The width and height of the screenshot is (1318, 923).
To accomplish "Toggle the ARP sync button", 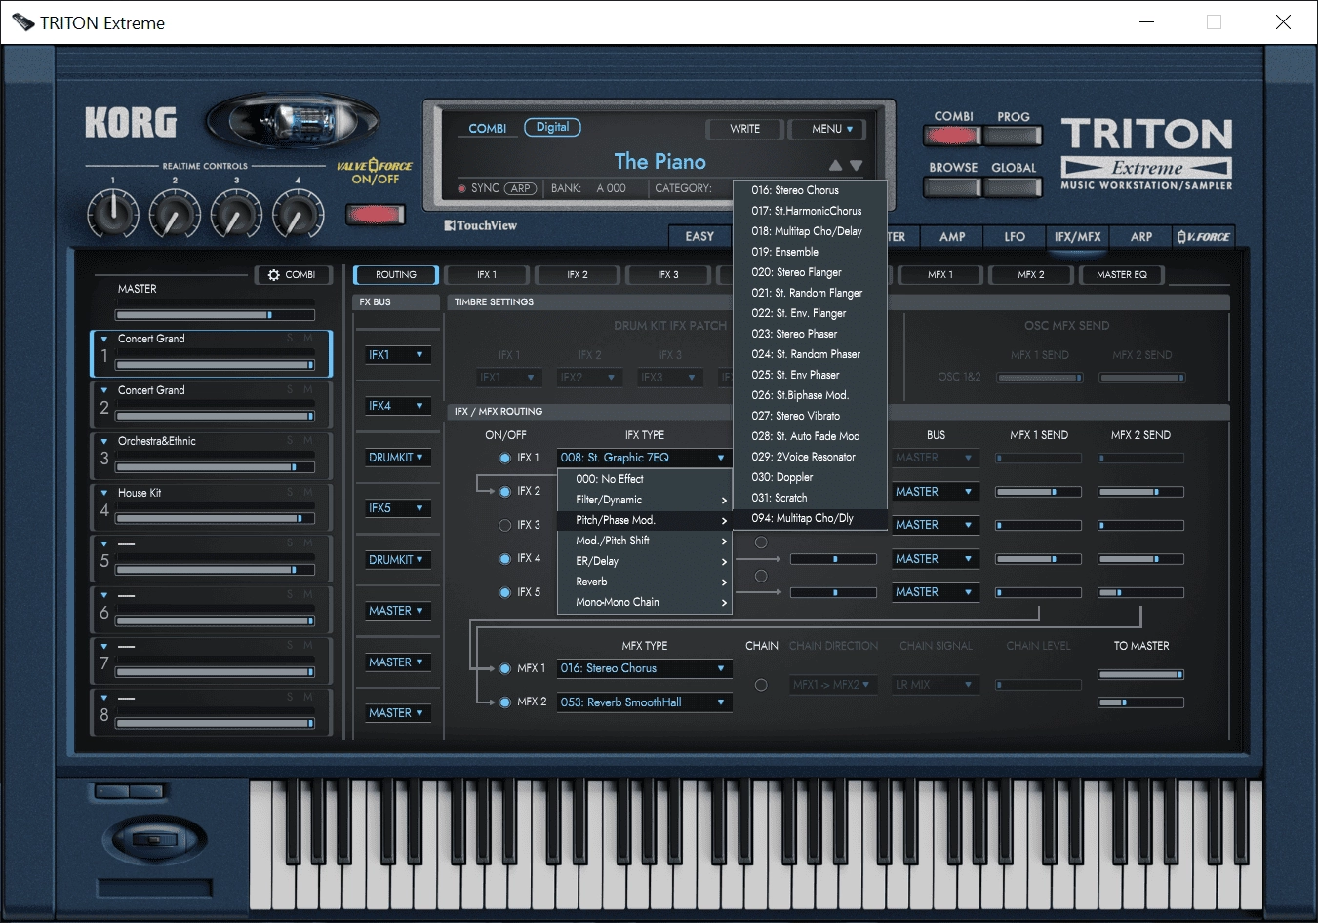I will point(521,188).
